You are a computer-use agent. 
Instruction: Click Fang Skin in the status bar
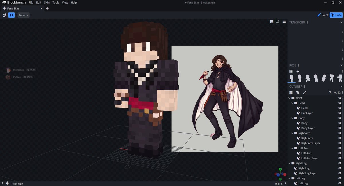(x=17, y=184)
